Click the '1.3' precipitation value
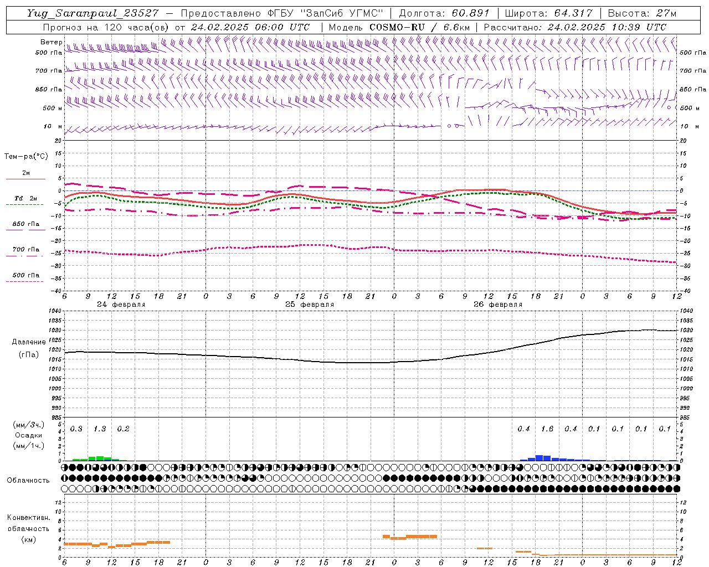Image resolution: width=709 pixels, height=567 pixels. coord(100,429)
